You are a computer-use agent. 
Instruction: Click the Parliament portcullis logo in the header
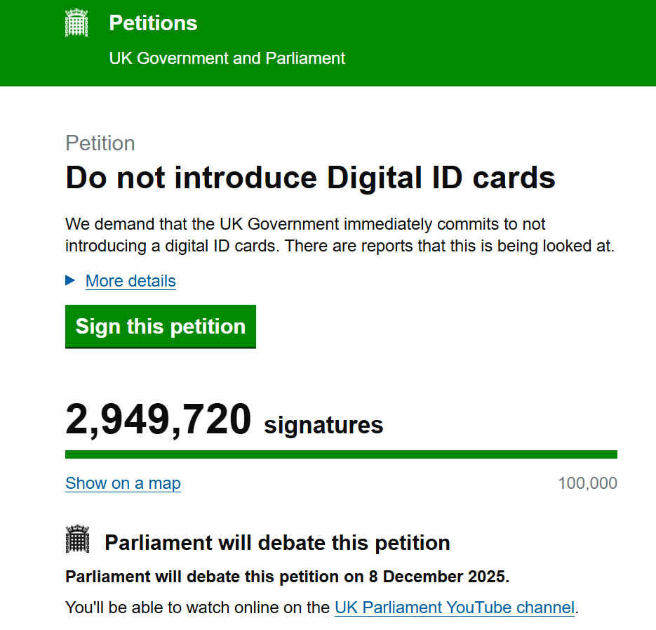click(76, 22)
